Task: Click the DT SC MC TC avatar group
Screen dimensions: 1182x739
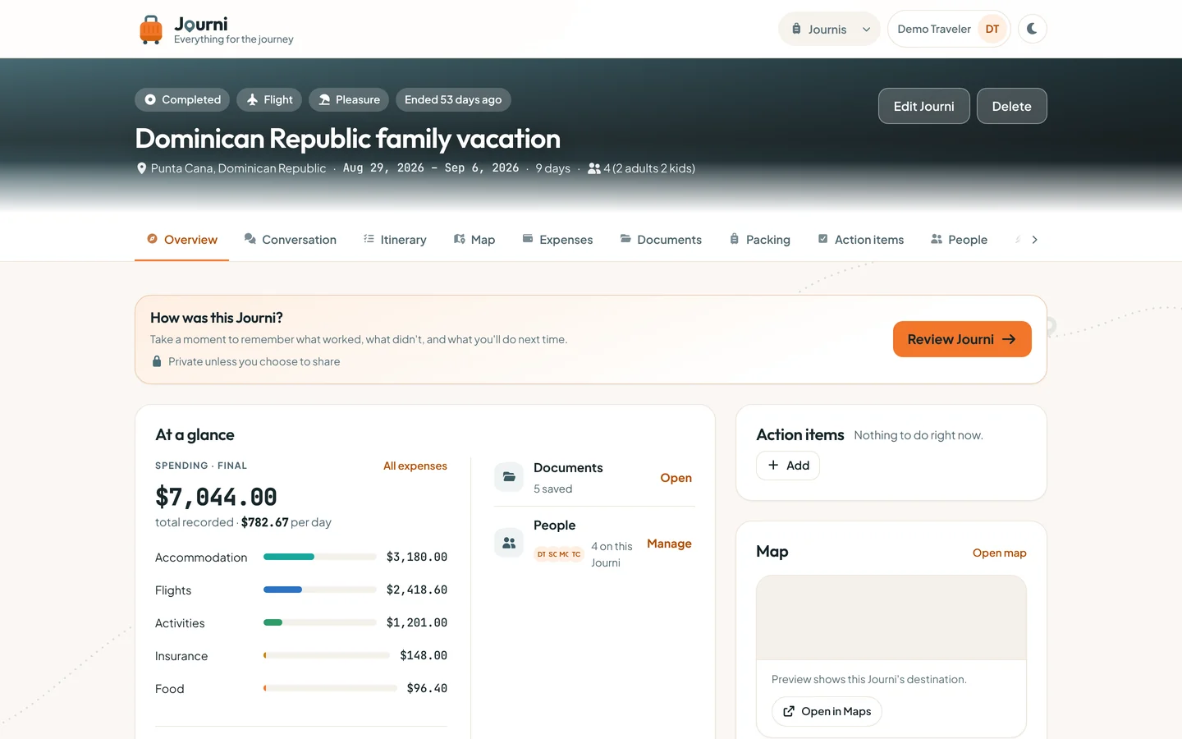Action: coord(559,554)
